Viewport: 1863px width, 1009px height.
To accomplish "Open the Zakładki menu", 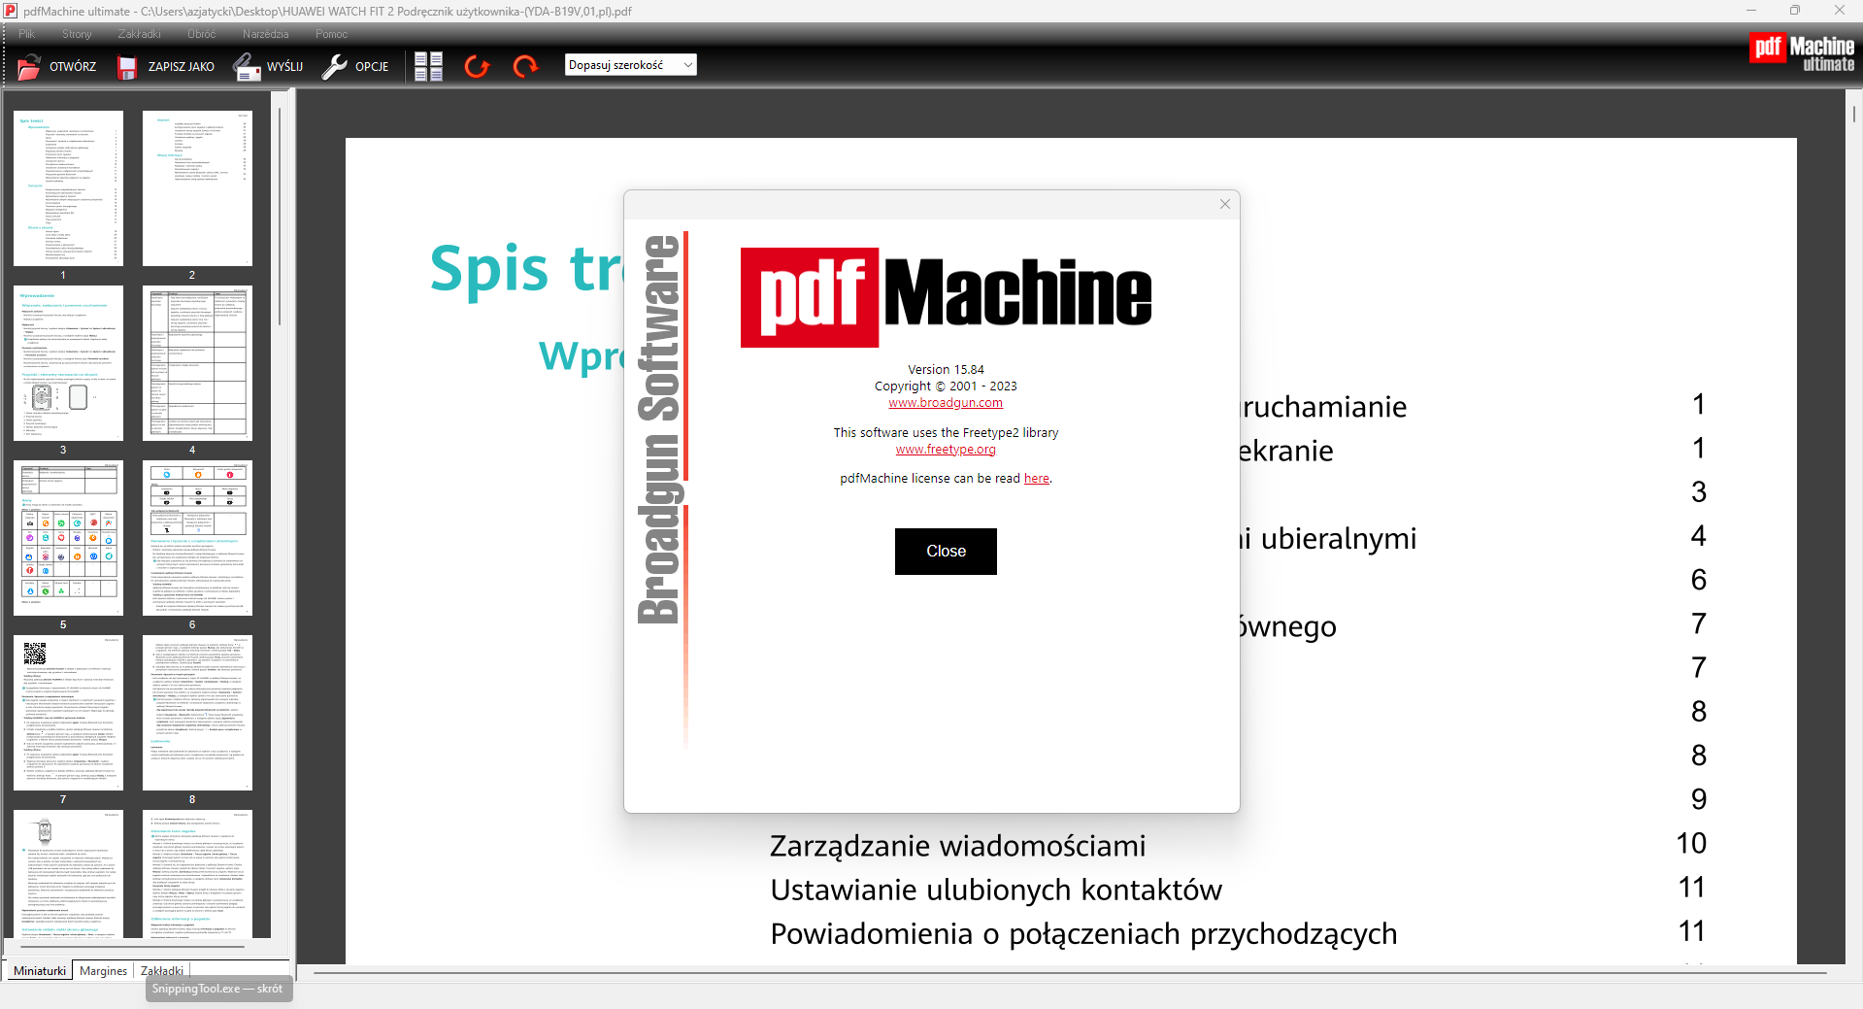I will pos(140,34).
